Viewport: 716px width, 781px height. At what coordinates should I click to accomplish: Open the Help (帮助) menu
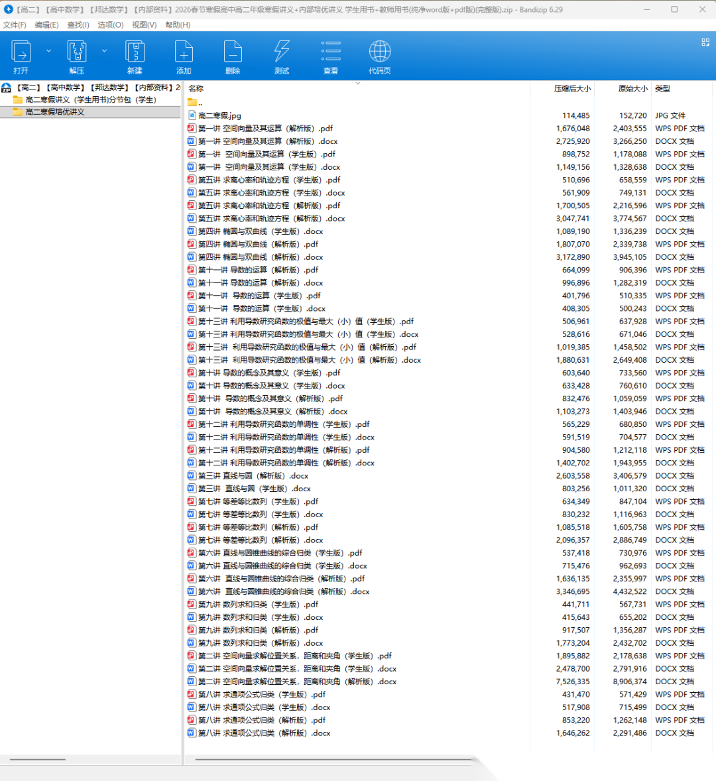tap(178, 25)
